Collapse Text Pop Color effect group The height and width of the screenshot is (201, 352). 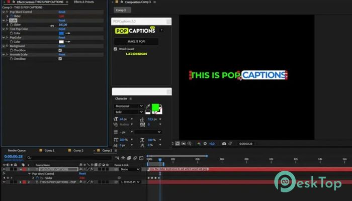(x=4, y=29)
